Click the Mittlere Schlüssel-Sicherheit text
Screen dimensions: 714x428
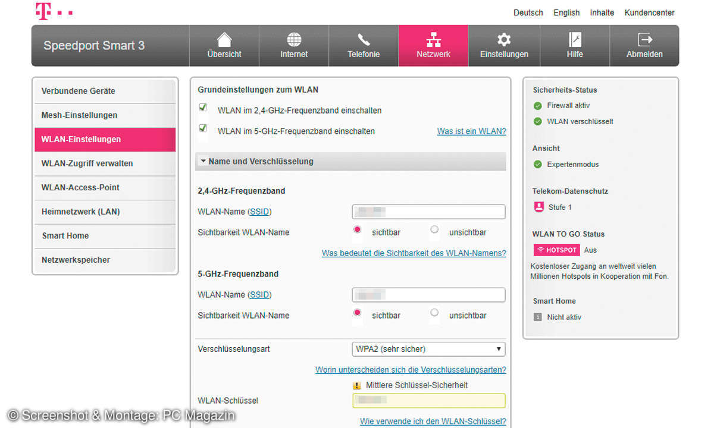pos(416,385)
